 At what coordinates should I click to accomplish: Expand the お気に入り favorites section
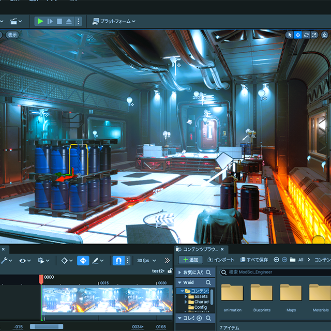[179, 273]
